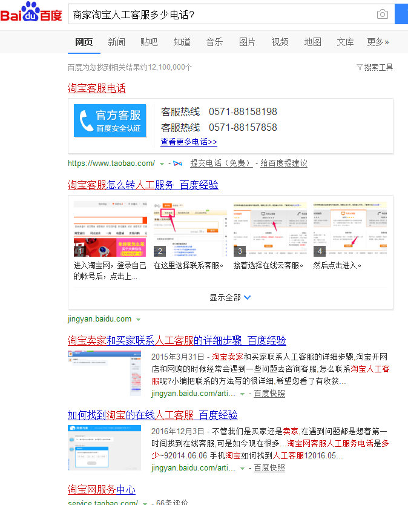Viewport: 408px width, 505px height.
Task: Switch to the 新闻 tab
Action: [x=116, y=42]
